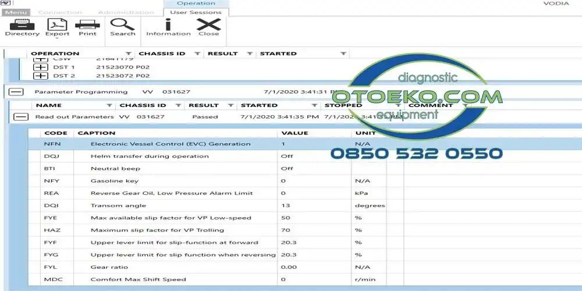582x291 pixels.
Task: Print the session log
Action: coord(87,27)
